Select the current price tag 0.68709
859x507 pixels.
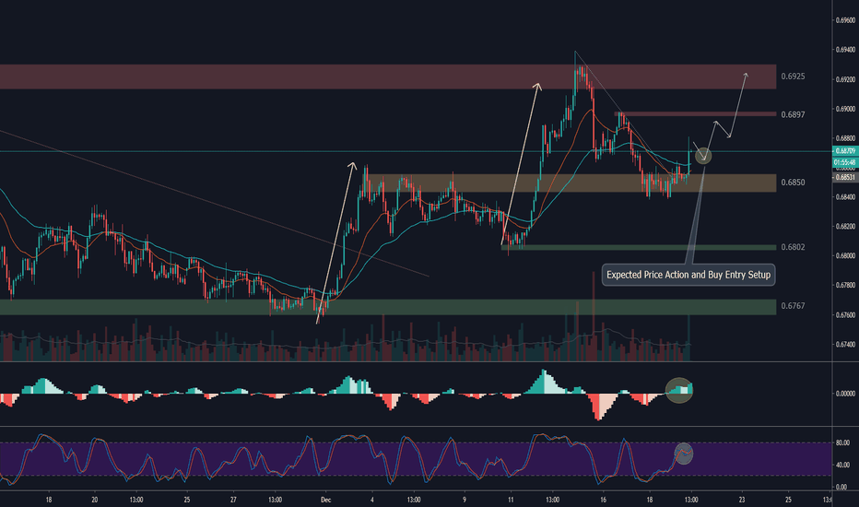(x=843, y=150)
